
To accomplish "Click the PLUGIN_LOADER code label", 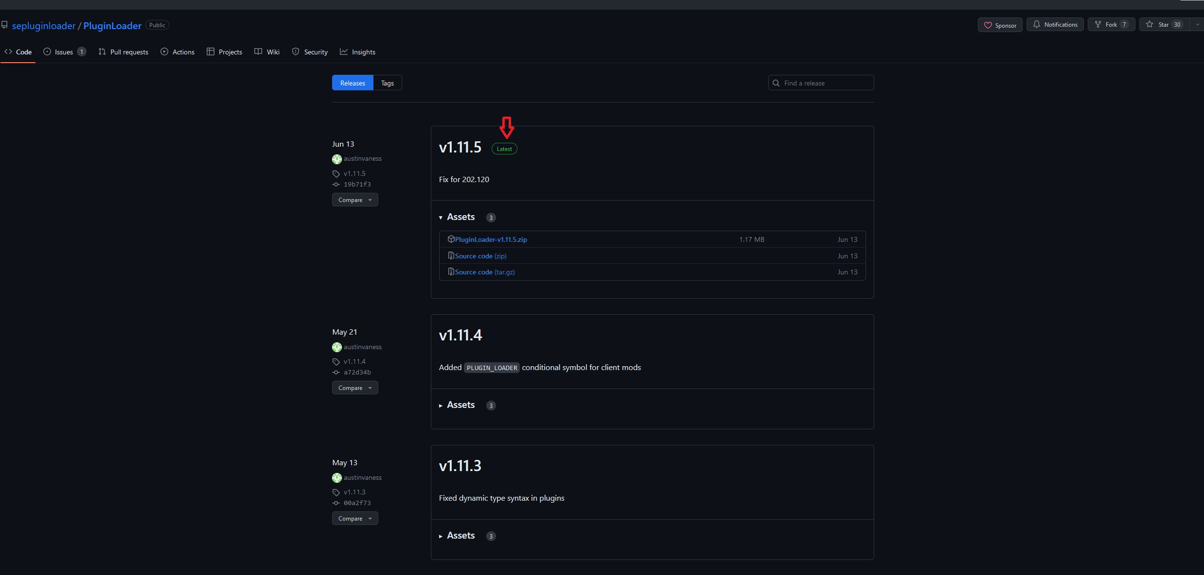I will coord(492,368).
